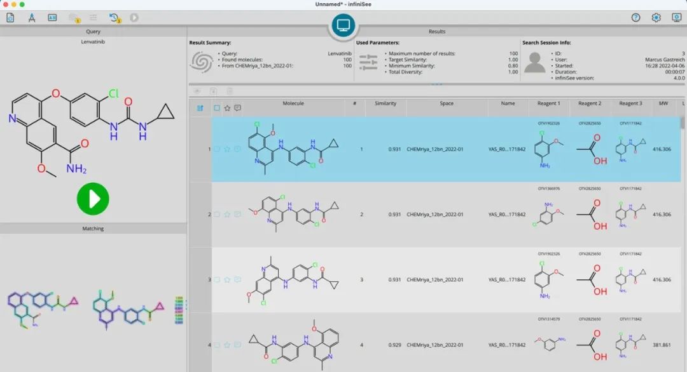Click the ID card toolbar icon
The image size is (687, 372).
point(52,18)
